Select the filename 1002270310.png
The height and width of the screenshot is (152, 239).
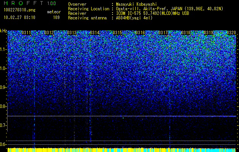click(x=20, y=10)
